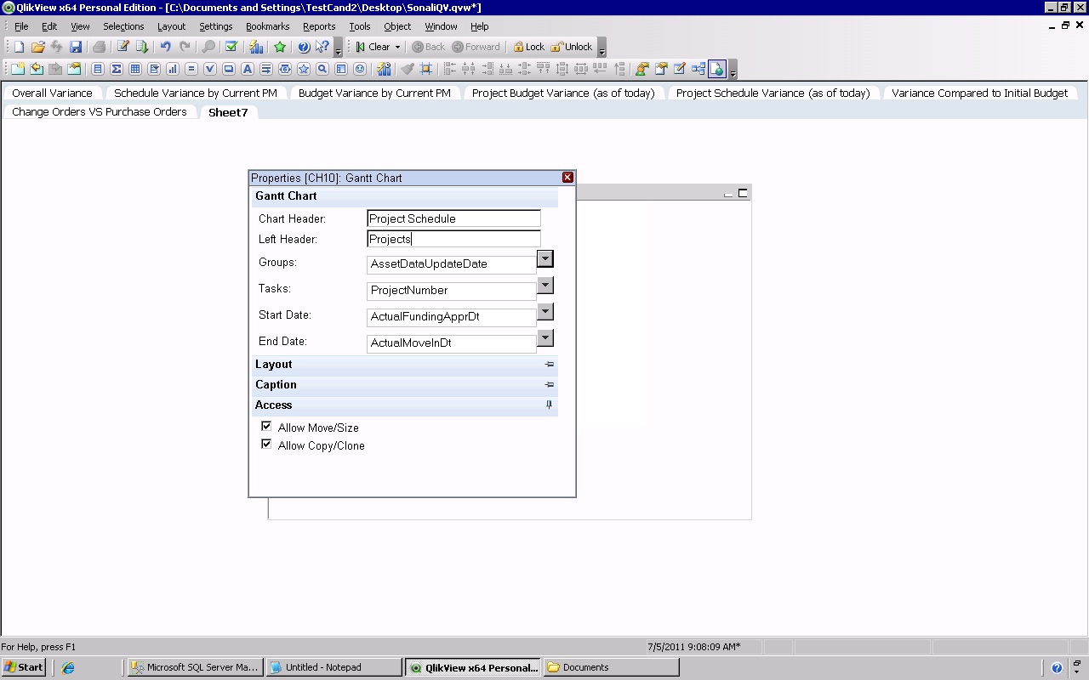
Task: Create a Statistics Box with sigma icon
Action: pyautogui.click(x=117, y=70)
